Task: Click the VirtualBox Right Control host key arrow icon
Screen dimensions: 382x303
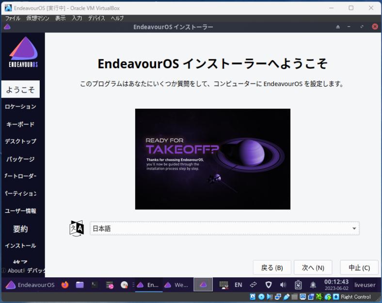Action: tap(336, 297)
